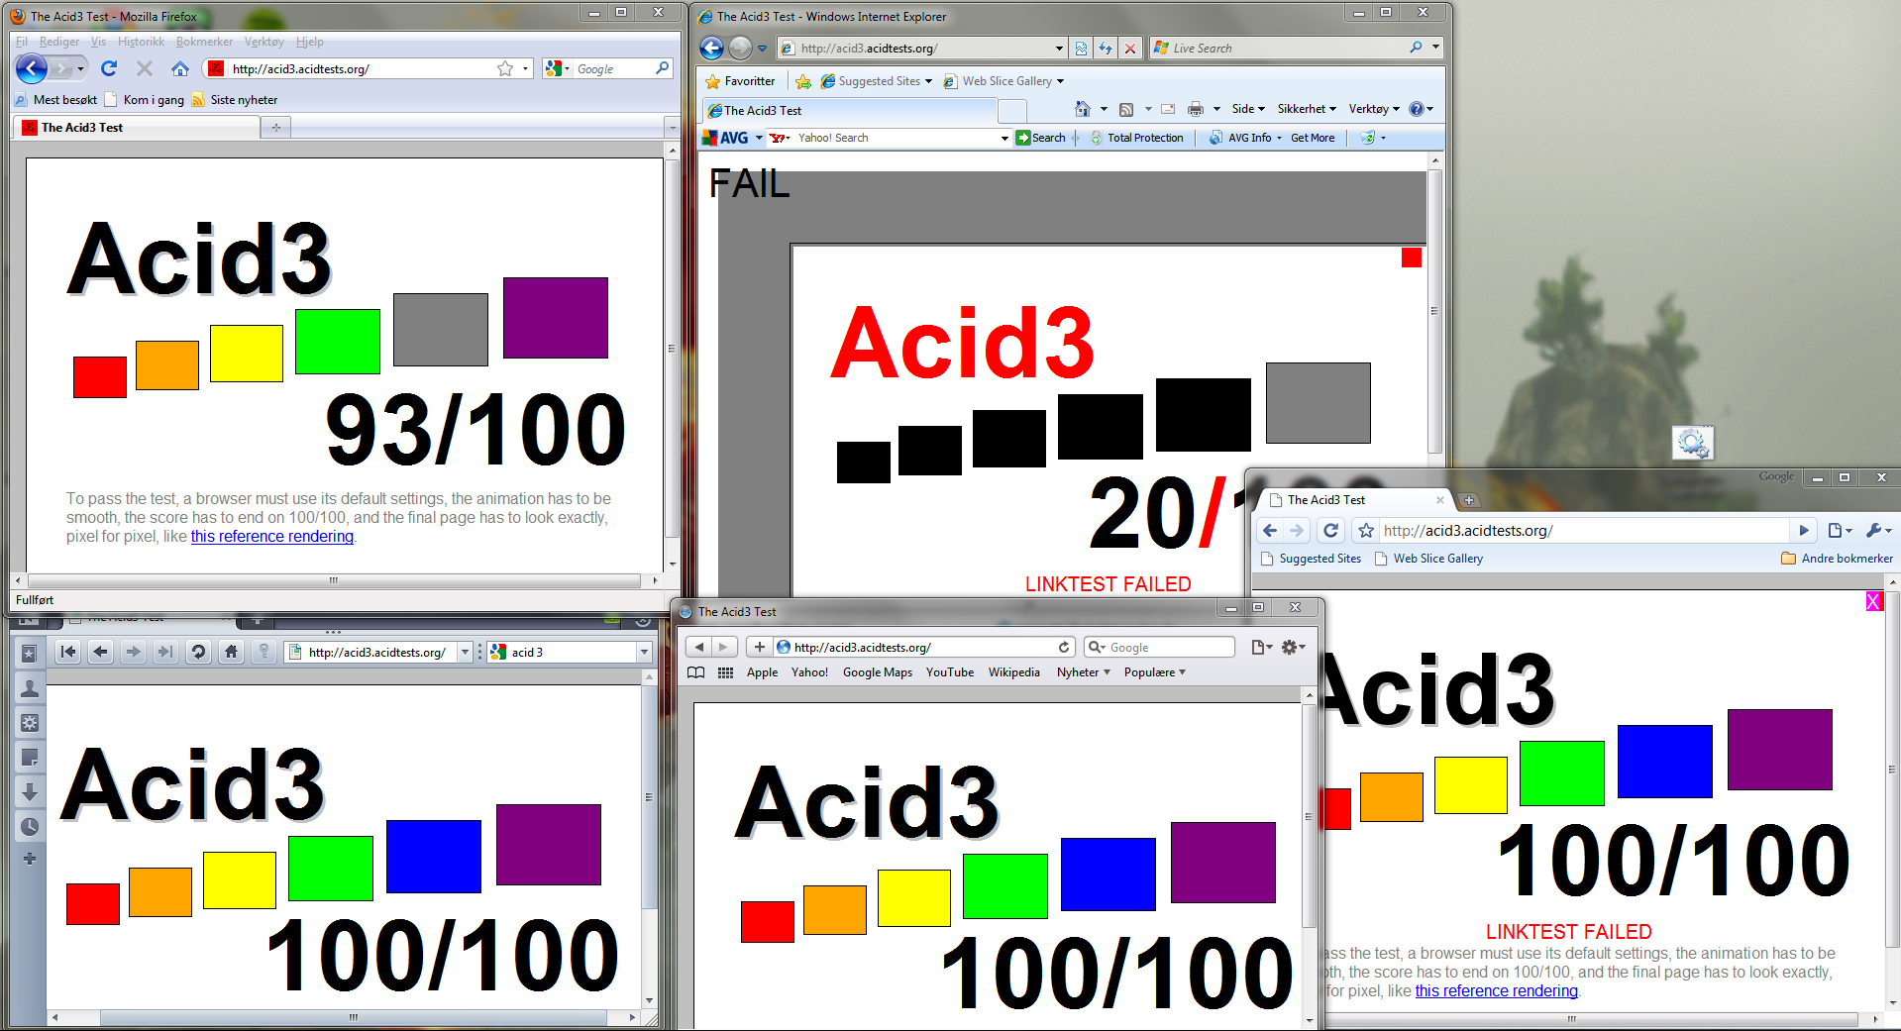
Task: Refresh page in Internet Explorer
Action: pyautogui.click(x=1106, y=48)
